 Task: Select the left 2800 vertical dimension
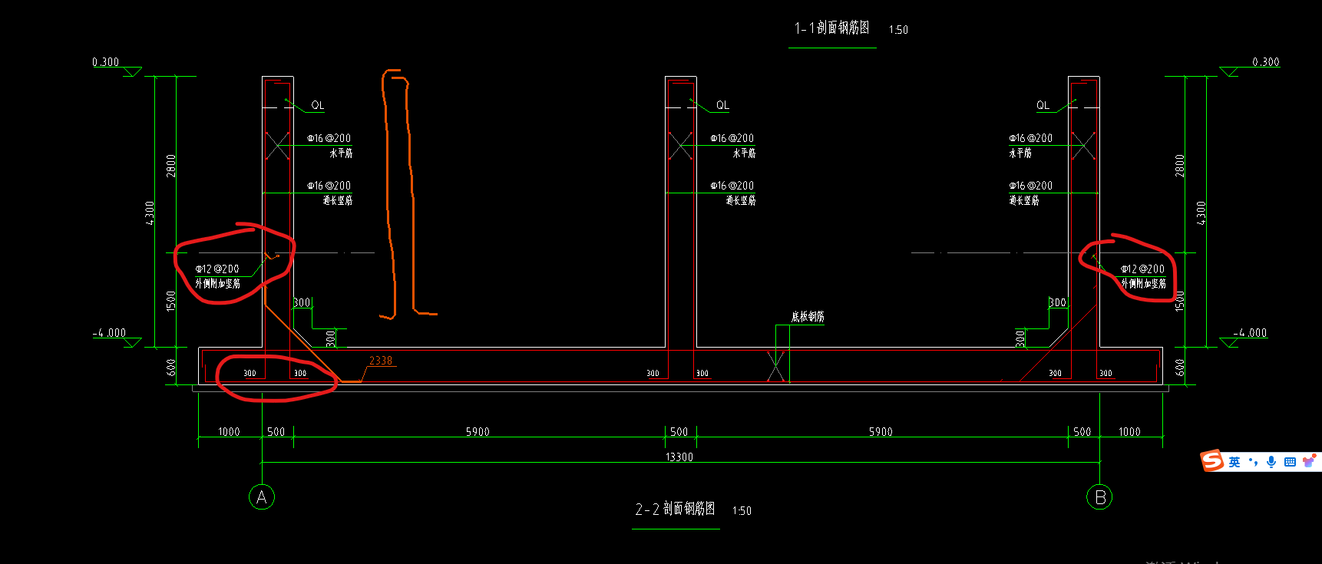tap(171, 166)
